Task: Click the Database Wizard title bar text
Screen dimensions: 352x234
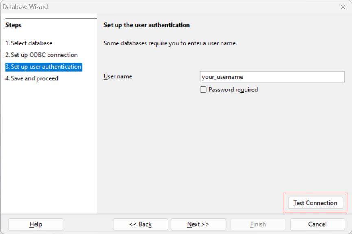Action: coord(25,7)
